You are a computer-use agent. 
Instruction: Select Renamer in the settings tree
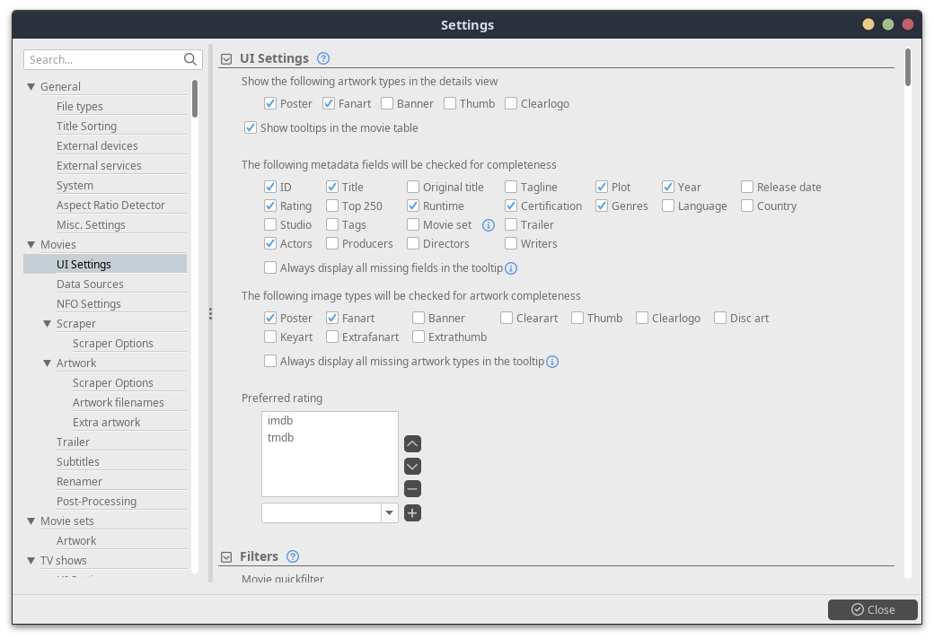tap(79, 482)
